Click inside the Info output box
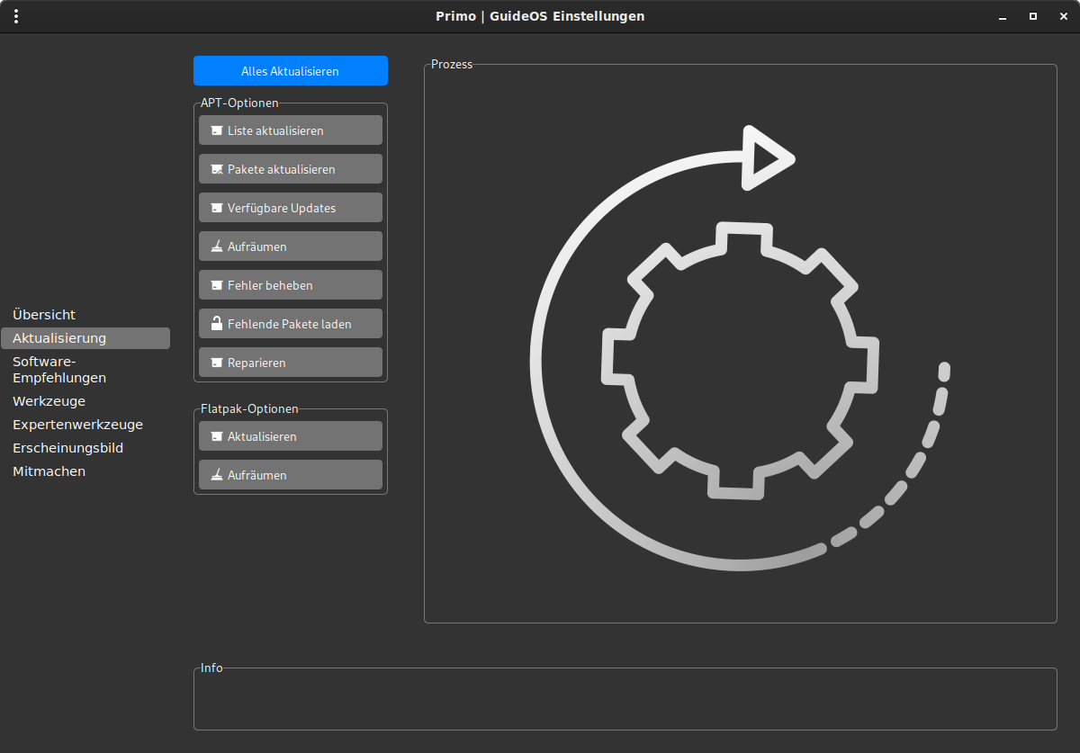Viewport: 1080px width, 753px height. click(625, 701)
